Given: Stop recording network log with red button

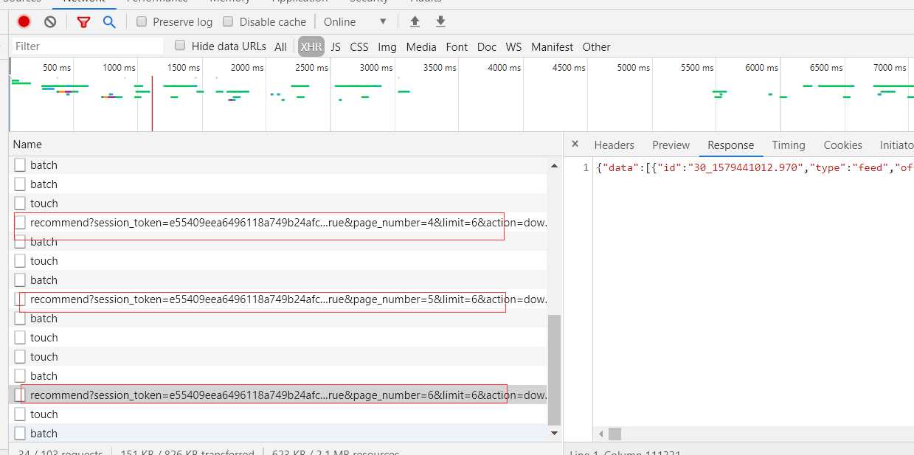Looking at the screenshot, I should pos(24,21).
